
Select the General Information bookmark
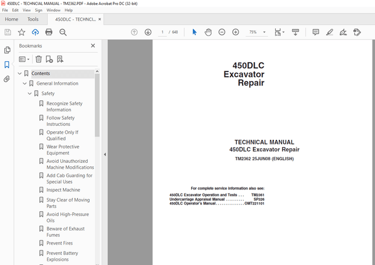(57, 83)
